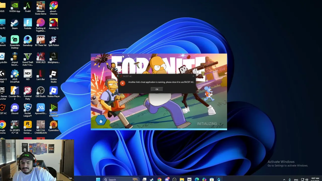The image size is (322, 181).
Task: Select the EA SPORTS FC 26 shortcut
Action: pyautogui.click(x=15, y=127)
